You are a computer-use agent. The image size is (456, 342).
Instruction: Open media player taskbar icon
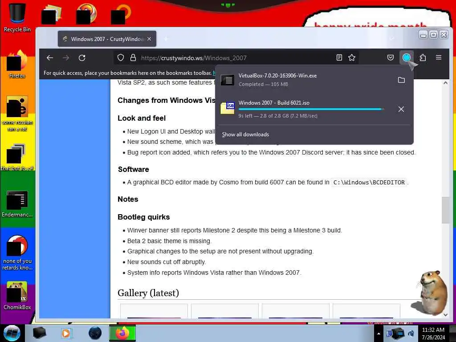pyautogui.click(x=66, y=333)
